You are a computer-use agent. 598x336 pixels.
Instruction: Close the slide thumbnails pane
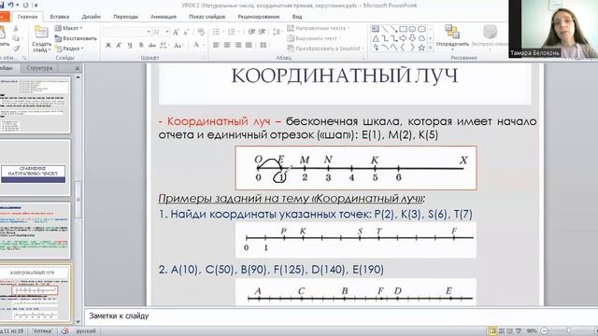[78, 68]
